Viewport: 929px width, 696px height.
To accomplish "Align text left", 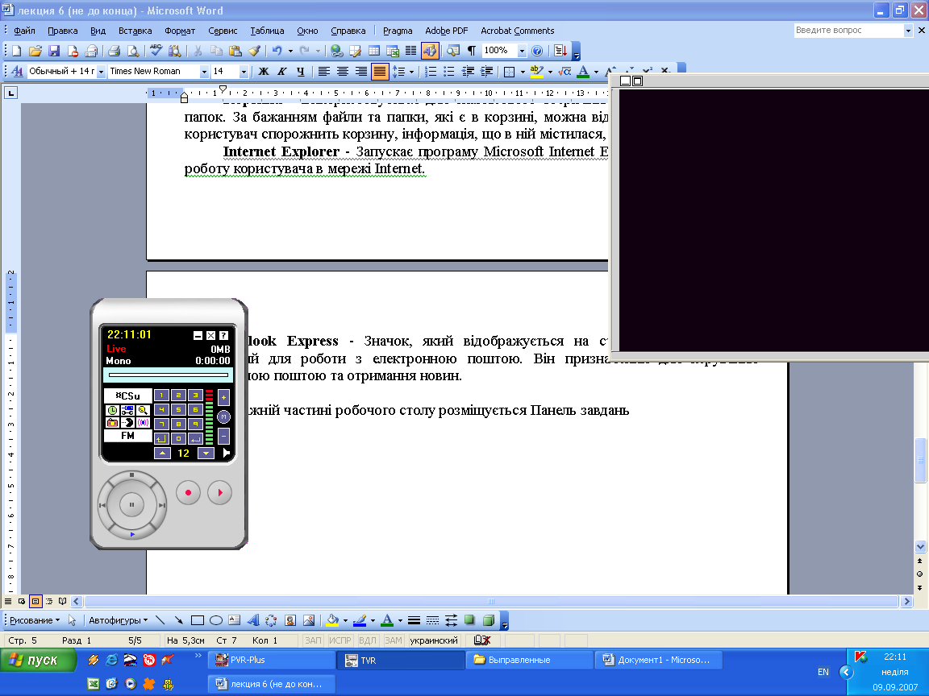I will coord(323,72).
